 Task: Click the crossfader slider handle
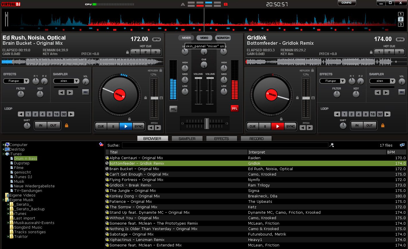207,123
